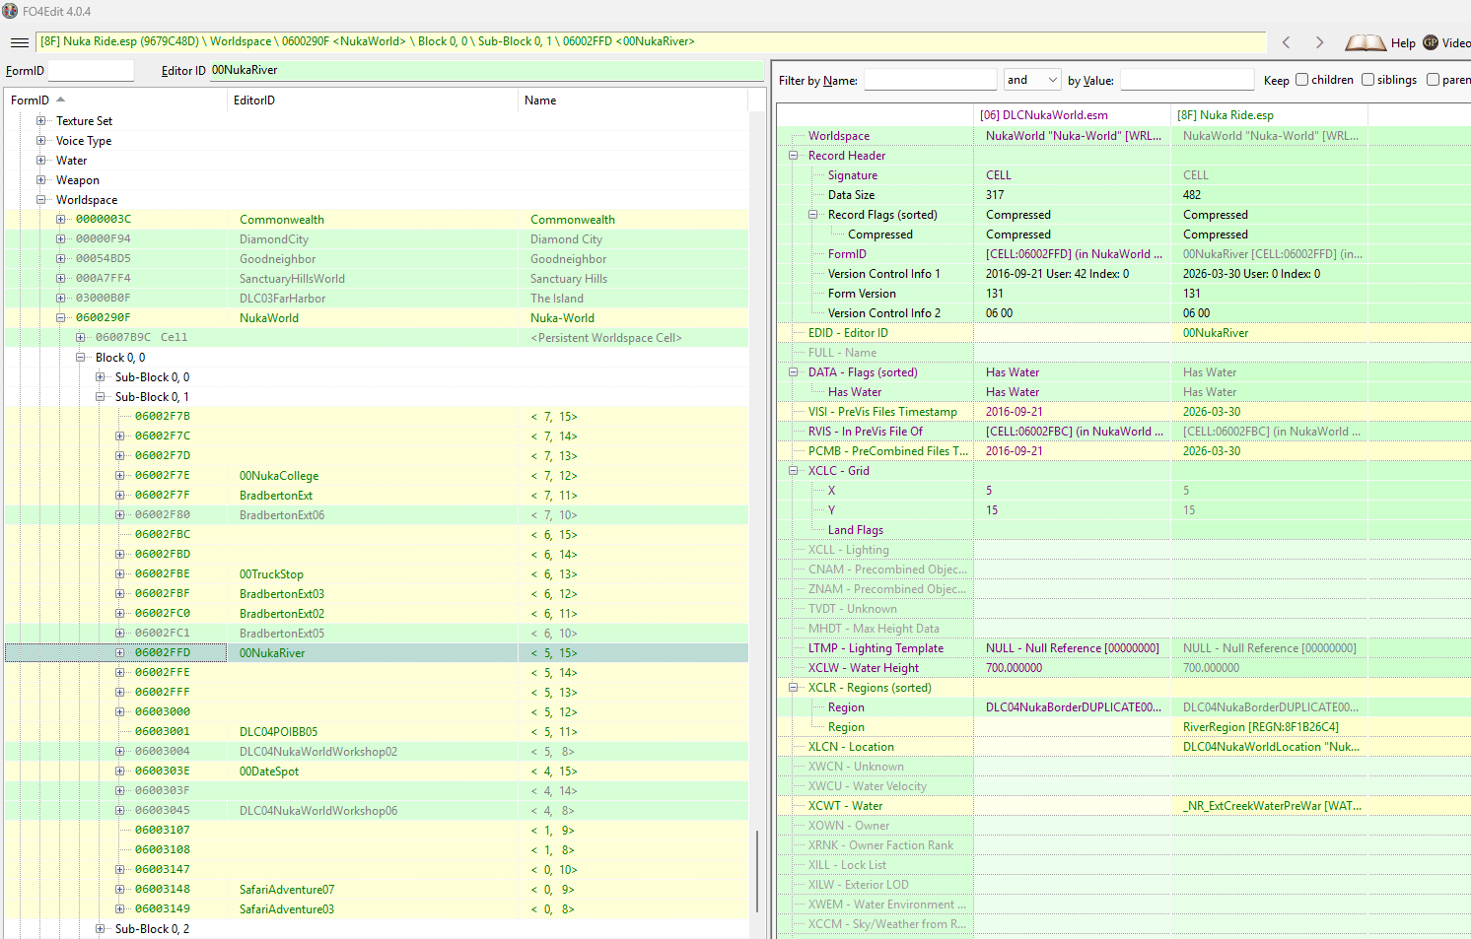The width and height of the screenshot is (1471, 939).
Task: Click the EDID - Editor ID row label
Action: pos(848,333)
